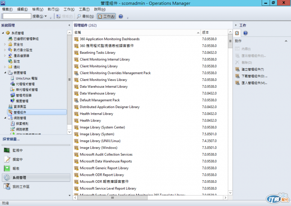The width and height of the screenshot is (291, 206).
Task: Collapse the 網路管理 tree node
Action: tap(5, 118)
